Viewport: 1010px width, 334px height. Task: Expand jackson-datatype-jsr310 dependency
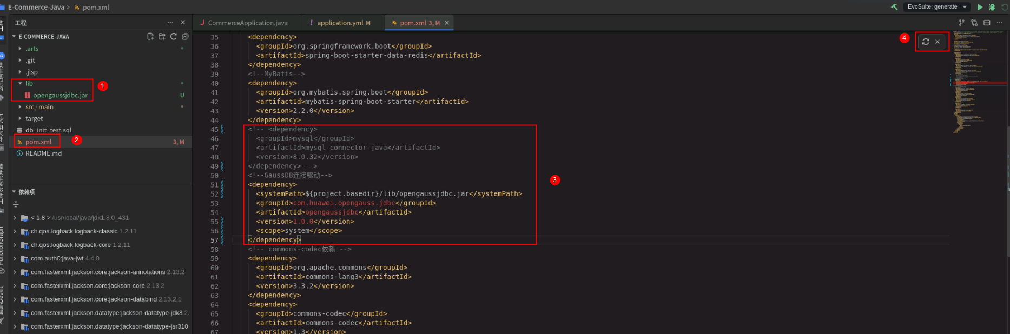click(15, 326)
